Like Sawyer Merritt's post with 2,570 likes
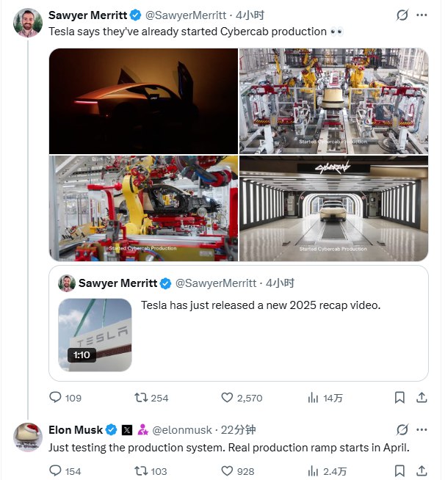The height and width of the screenshot is (480, 445). [228, 397]
